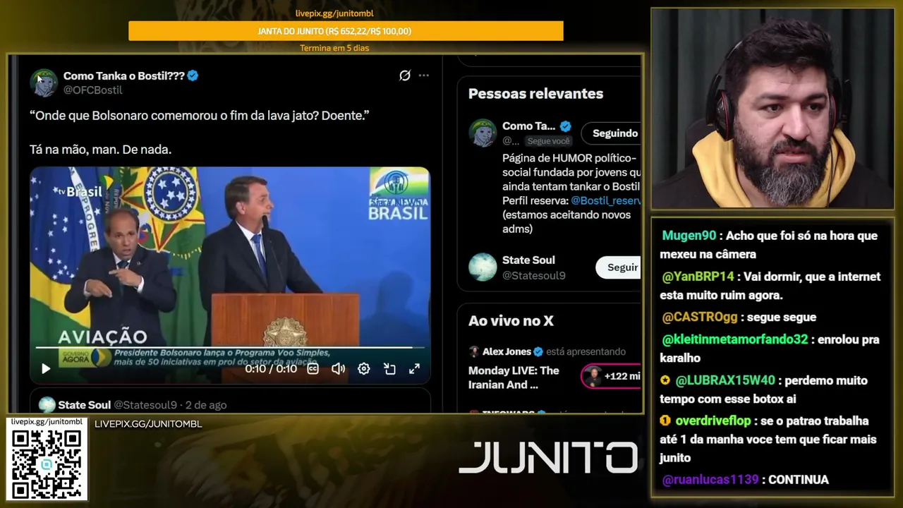Click the verified badge beside the post author name
Image resolution: width=903 pixels, height=508 pixels.
(x=193, y=75)
